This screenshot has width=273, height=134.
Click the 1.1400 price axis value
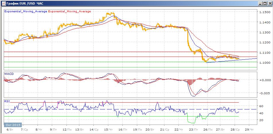click(x=265, y=22)
